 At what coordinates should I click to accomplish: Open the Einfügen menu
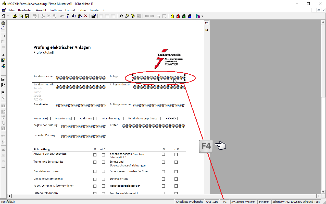56,10
